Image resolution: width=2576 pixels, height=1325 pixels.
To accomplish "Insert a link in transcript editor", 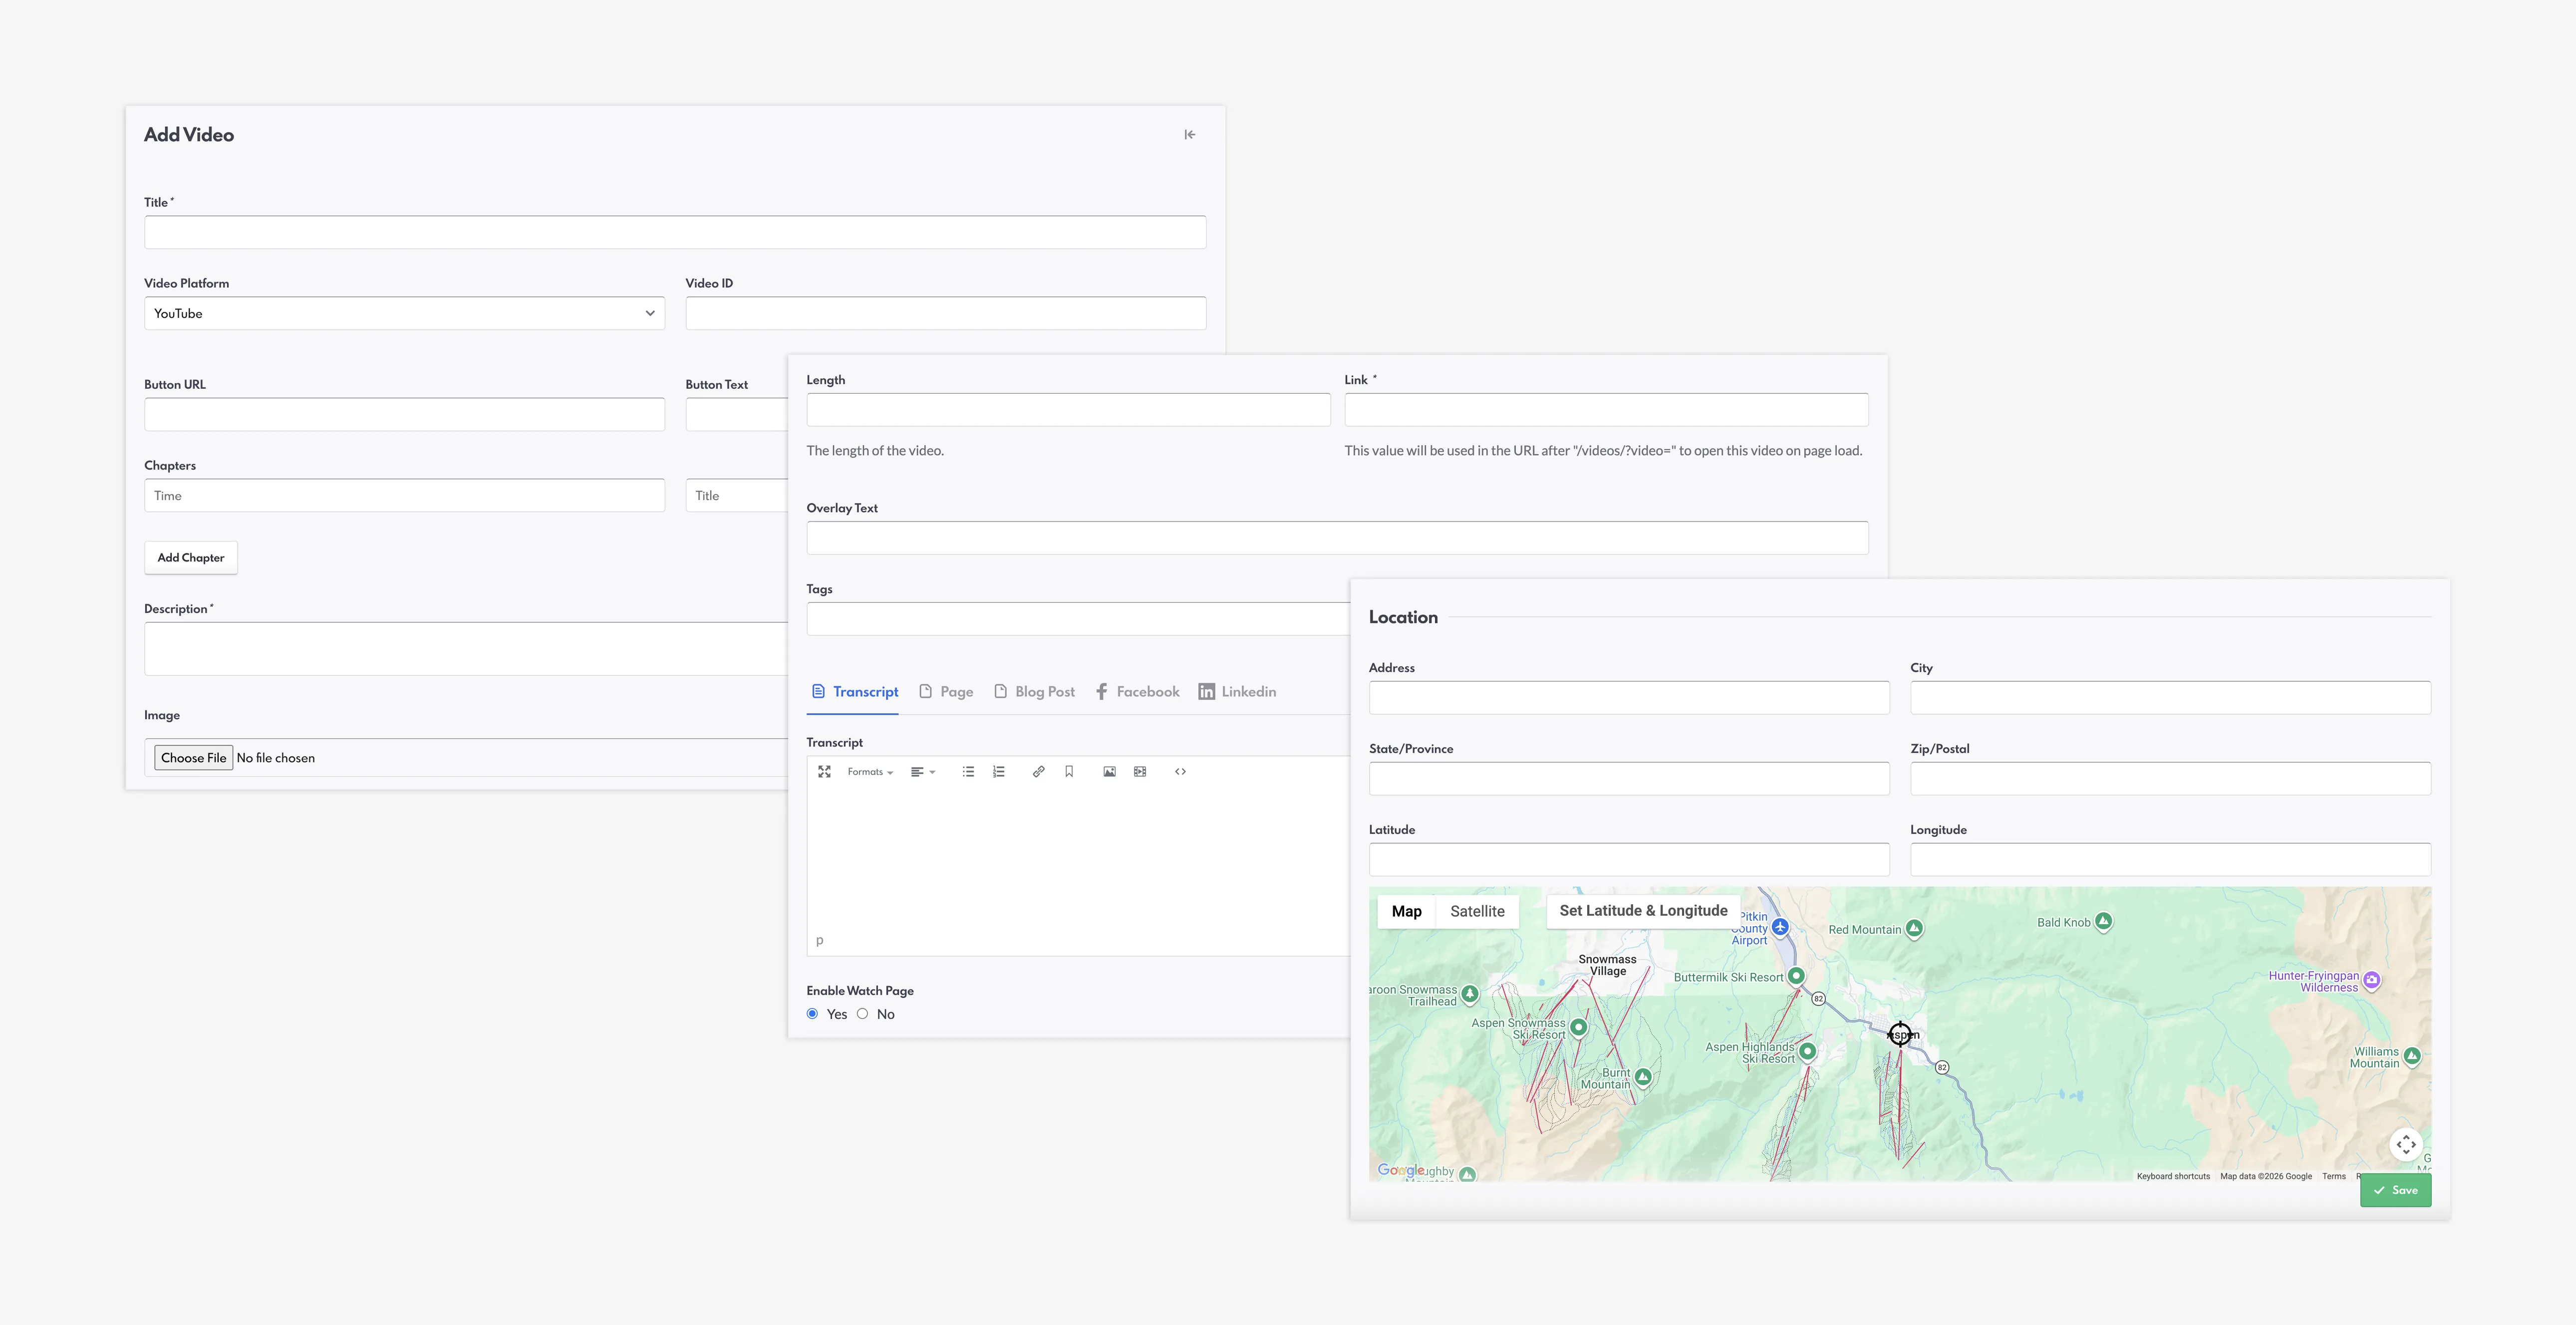I will [x=1038, y=772].
